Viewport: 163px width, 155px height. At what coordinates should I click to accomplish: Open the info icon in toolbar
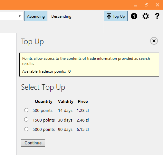click(134, 16)
